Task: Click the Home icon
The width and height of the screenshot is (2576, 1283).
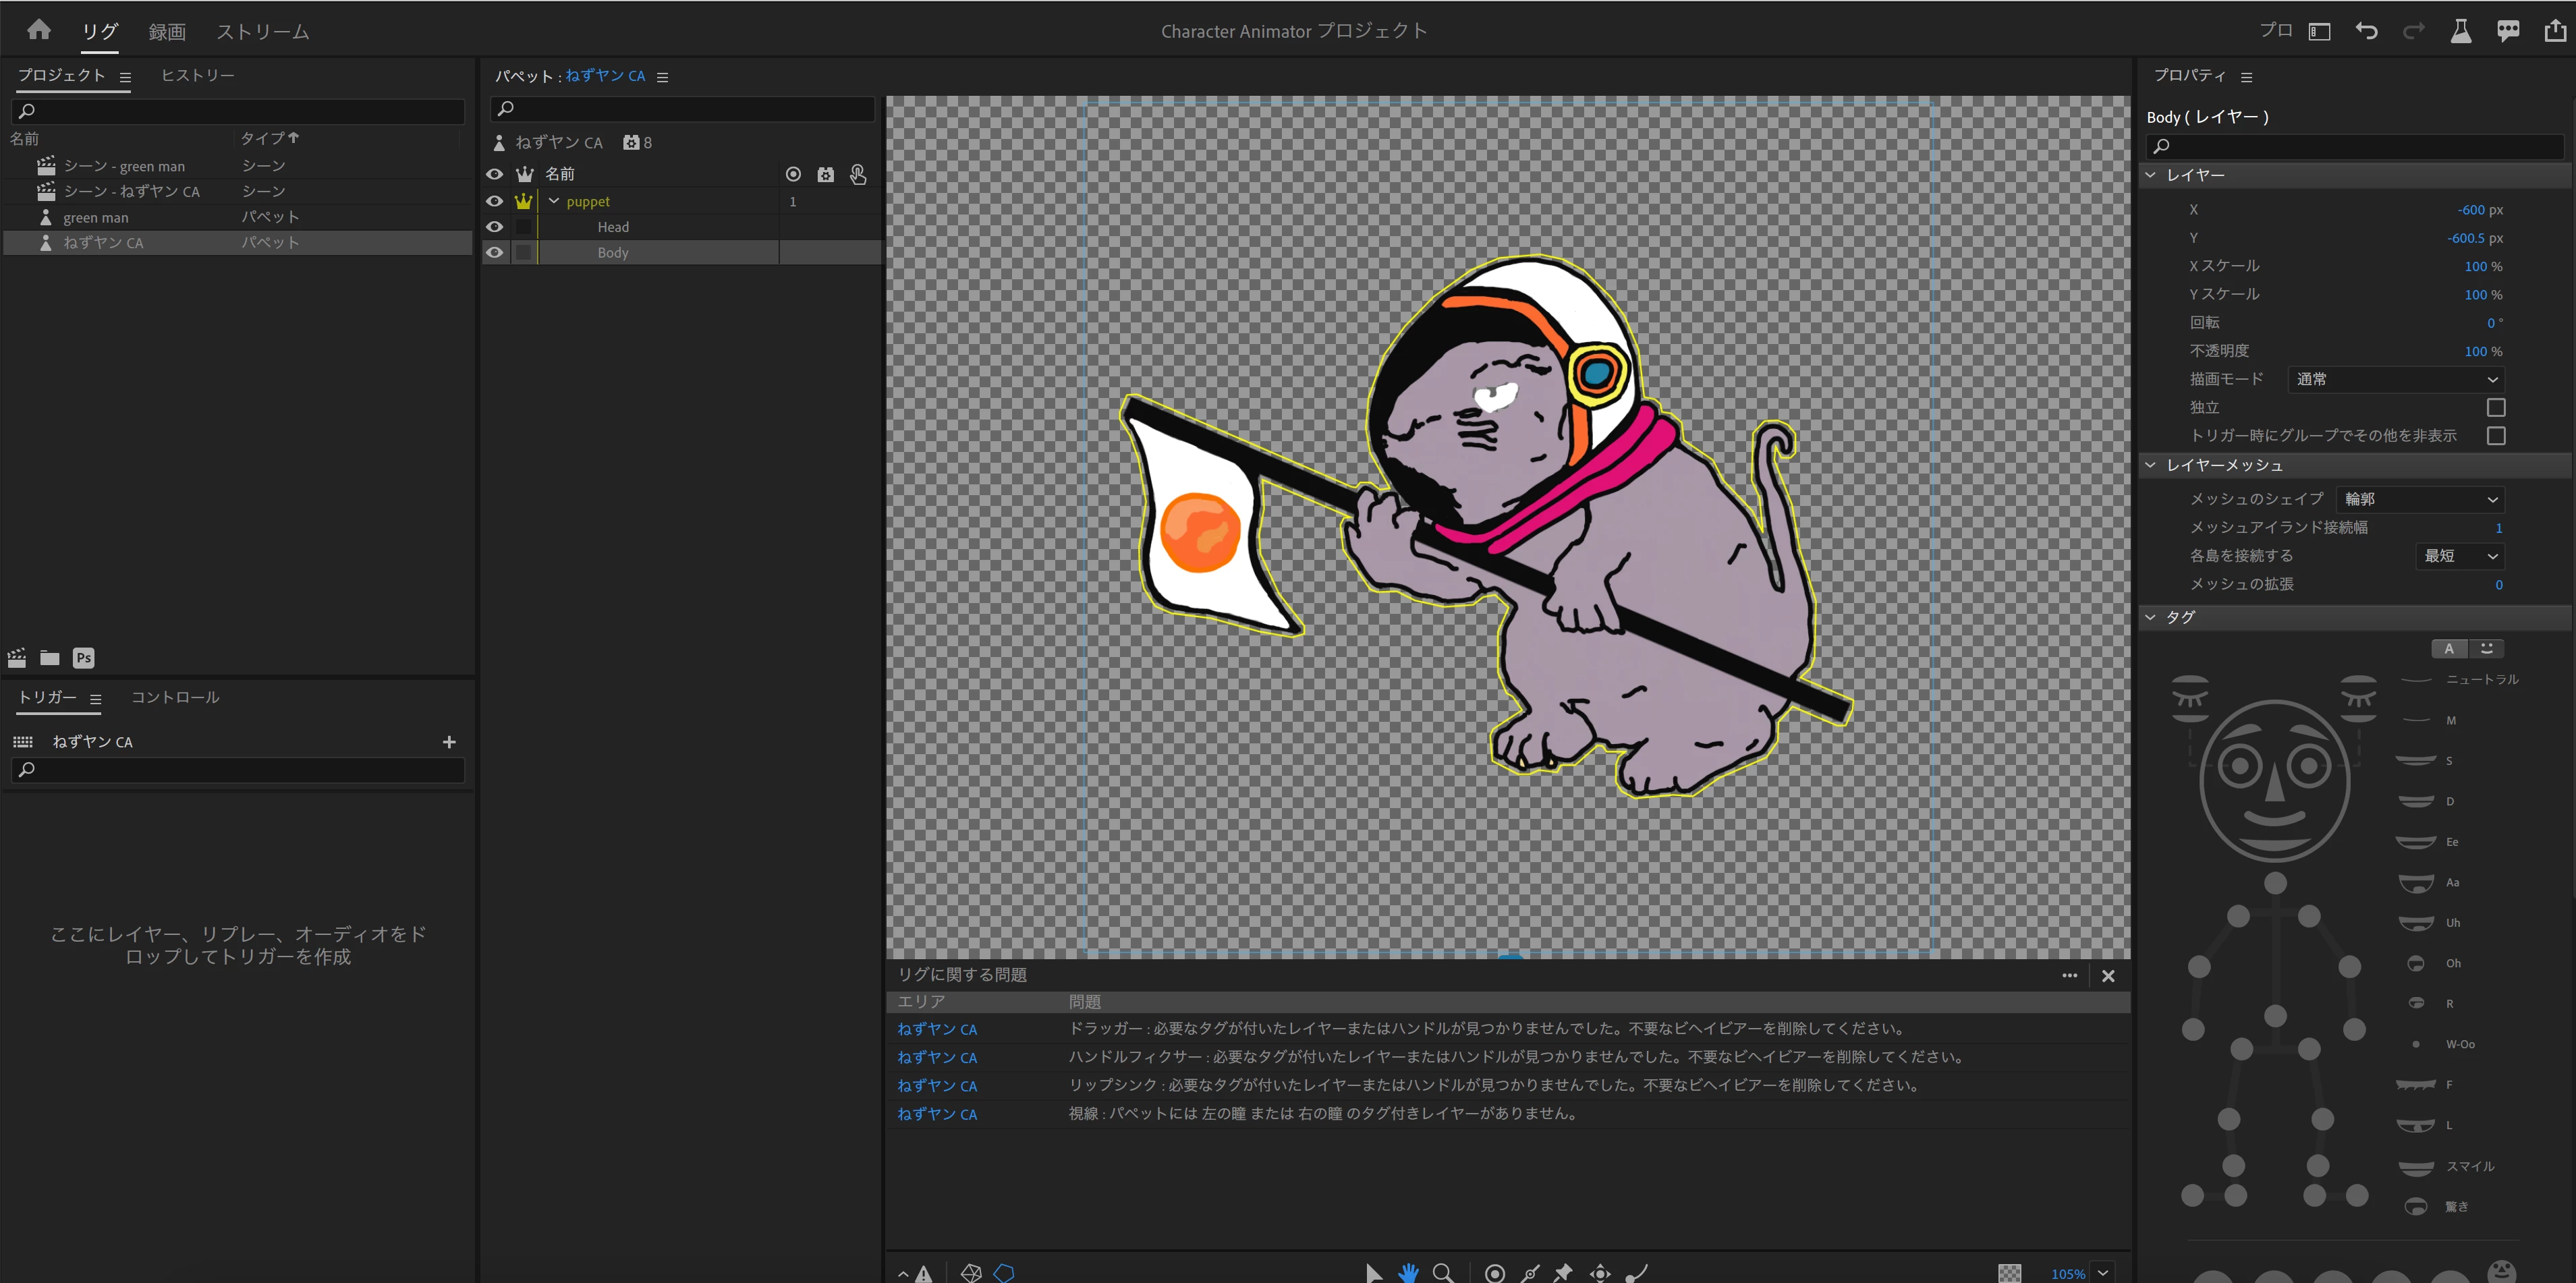Action: pyautogui.click(x=39, y=30)
